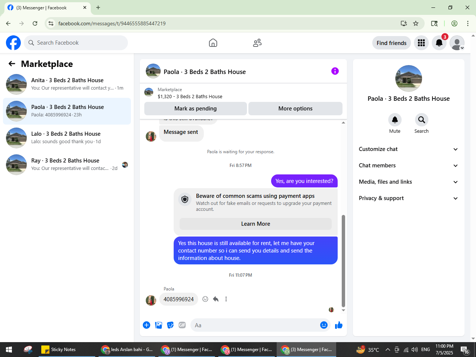Click Paola's avatar beside the phone number
Viewport: 476px width, 357px height.
coord(151,300)
